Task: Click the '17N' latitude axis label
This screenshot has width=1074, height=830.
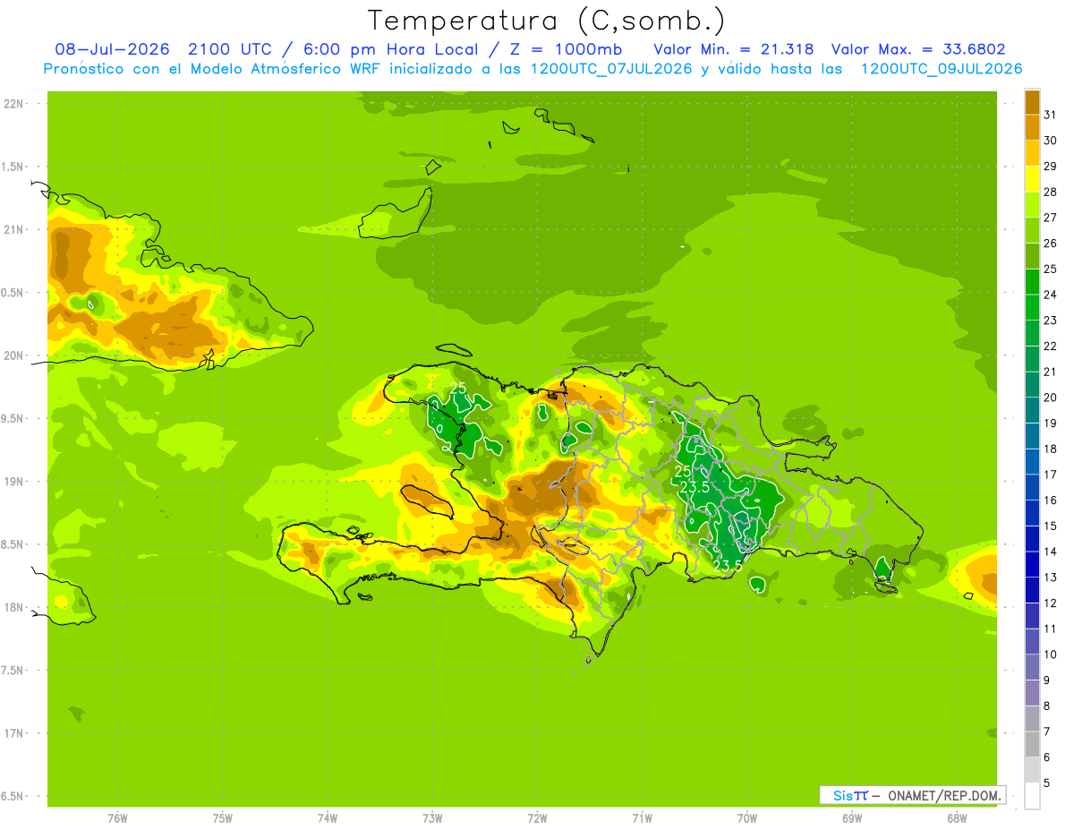Action: tap(13, 733)
